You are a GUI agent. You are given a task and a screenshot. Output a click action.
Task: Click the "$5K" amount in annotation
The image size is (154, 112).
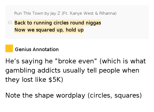[55, 80]
